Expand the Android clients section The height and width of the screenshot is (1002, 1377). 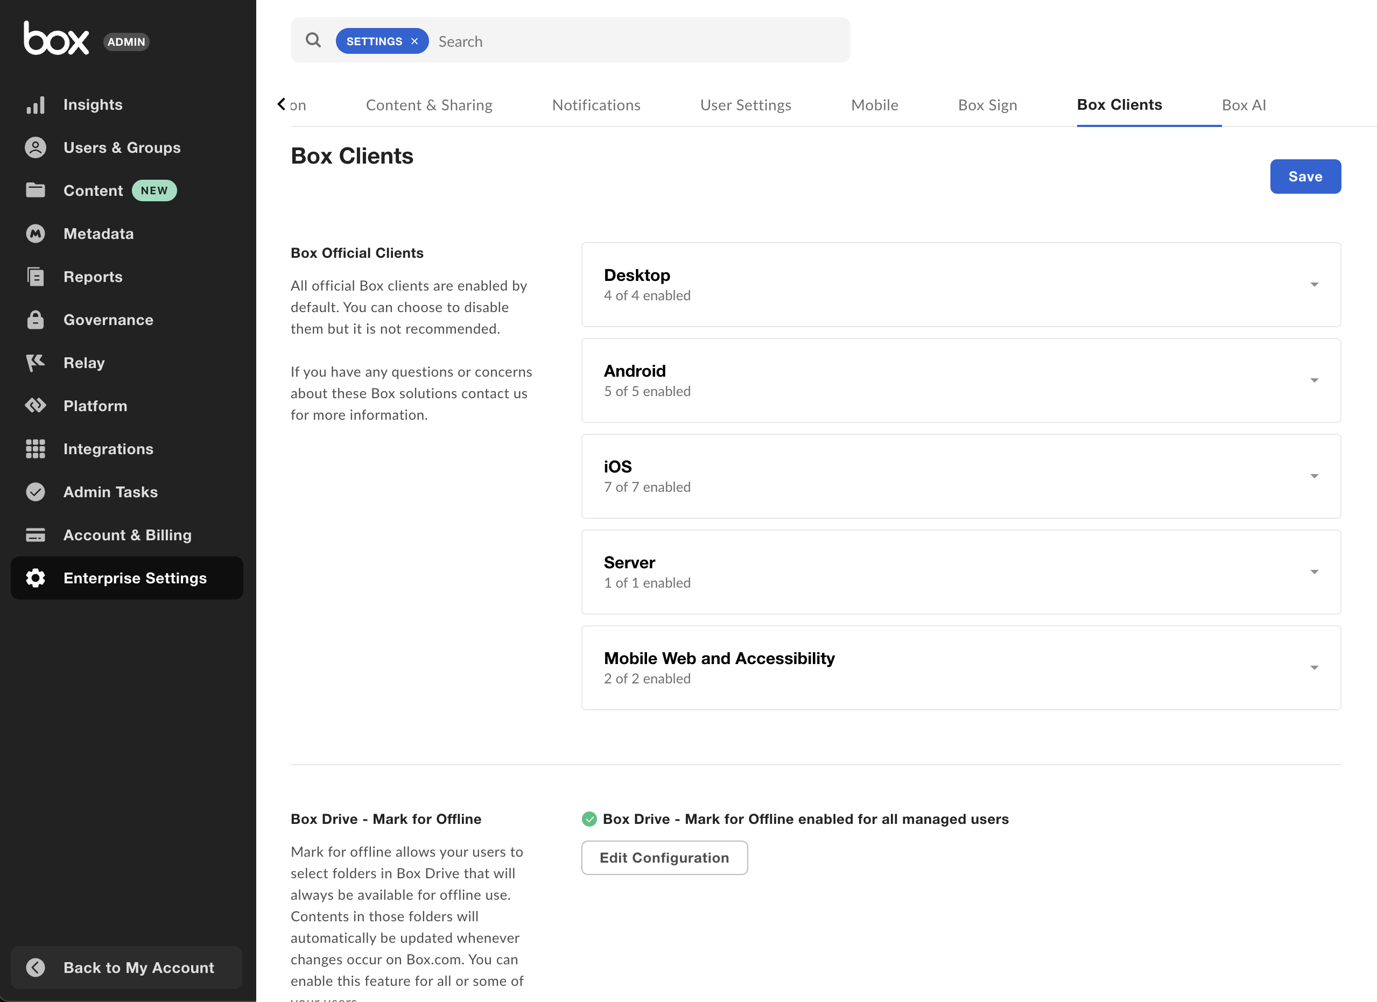(1314, 380)
